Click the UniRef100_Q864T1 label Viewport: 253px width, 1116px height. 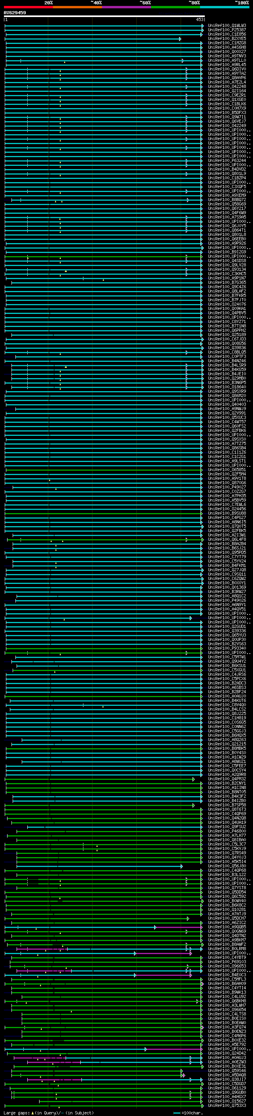[227, 230]
